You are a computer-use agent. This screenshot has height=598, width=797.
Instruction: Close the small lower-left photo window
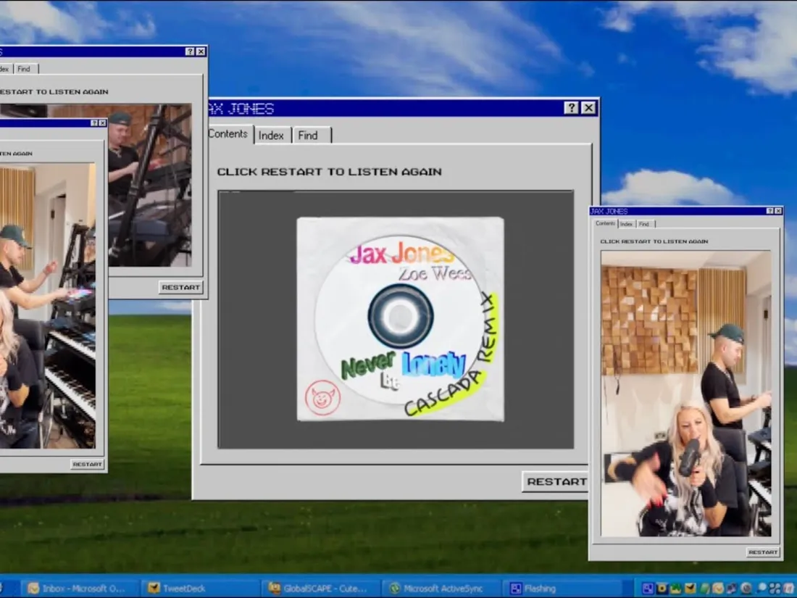102,123
